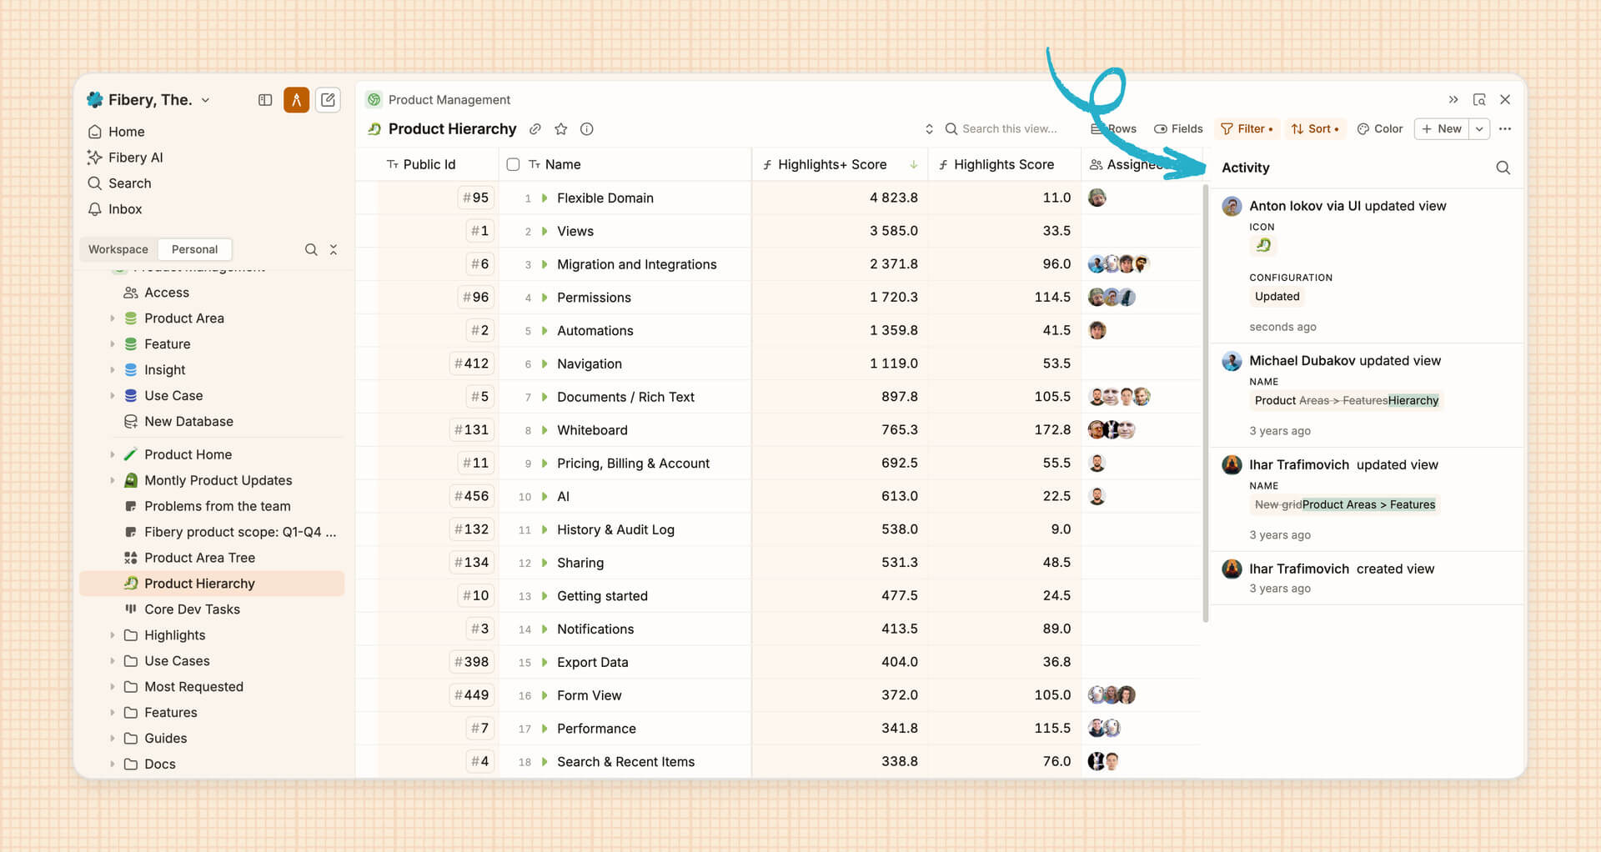Click the Highlights Score column header
Image resolution: width=1601 pixels, height=852 pixels.
(1005, 165)
